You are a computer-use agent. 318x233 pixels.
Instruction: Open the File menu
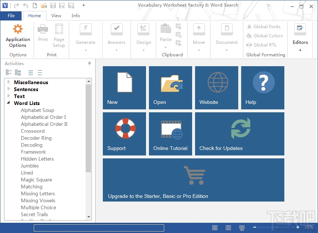[11, 16]
